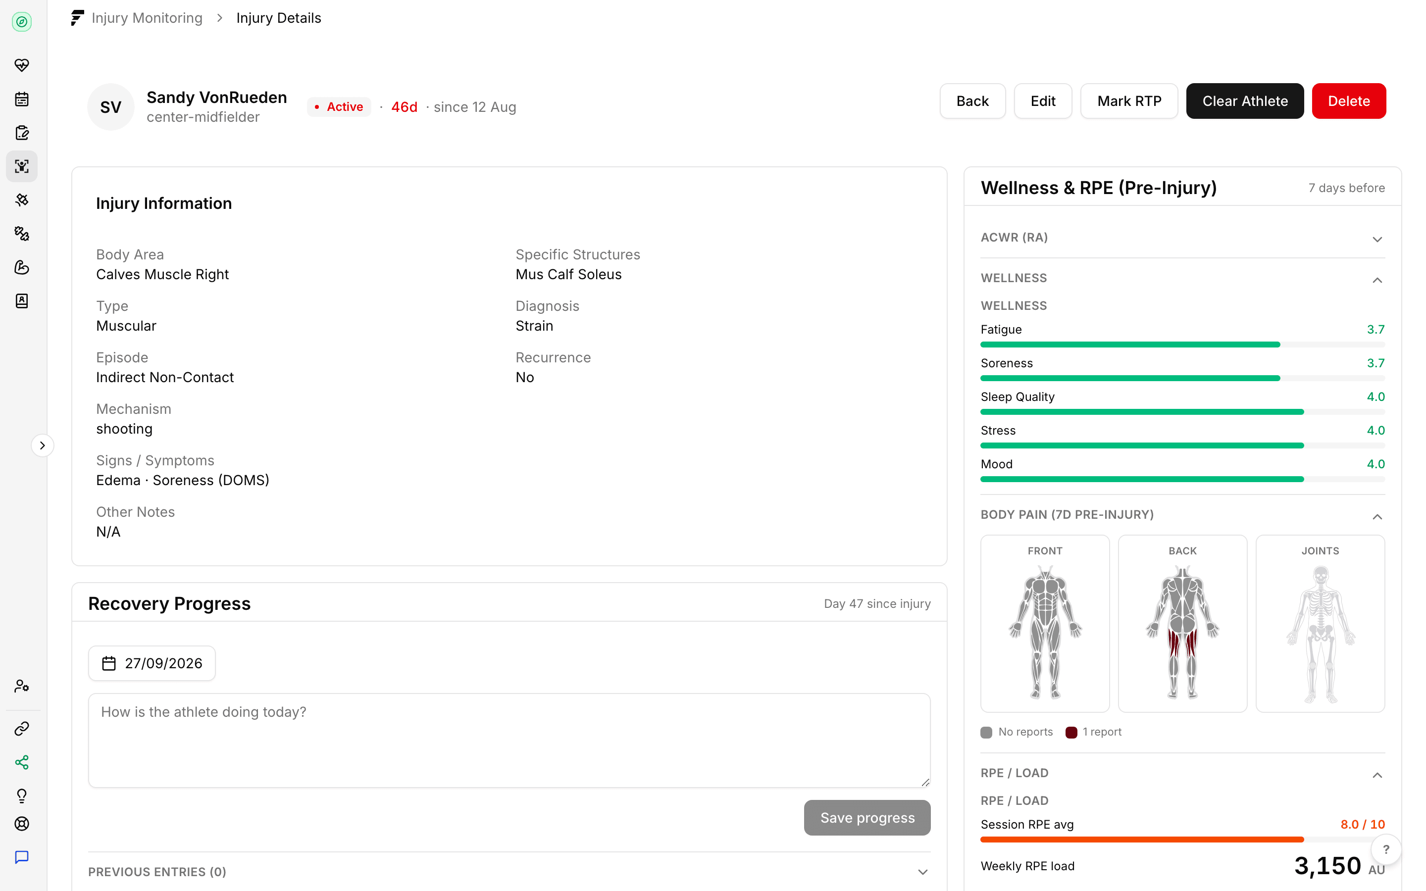Click the Day 47 since injury label
Image resolution: width=1426 pixels, height=891 pixels.
(877, 603)
